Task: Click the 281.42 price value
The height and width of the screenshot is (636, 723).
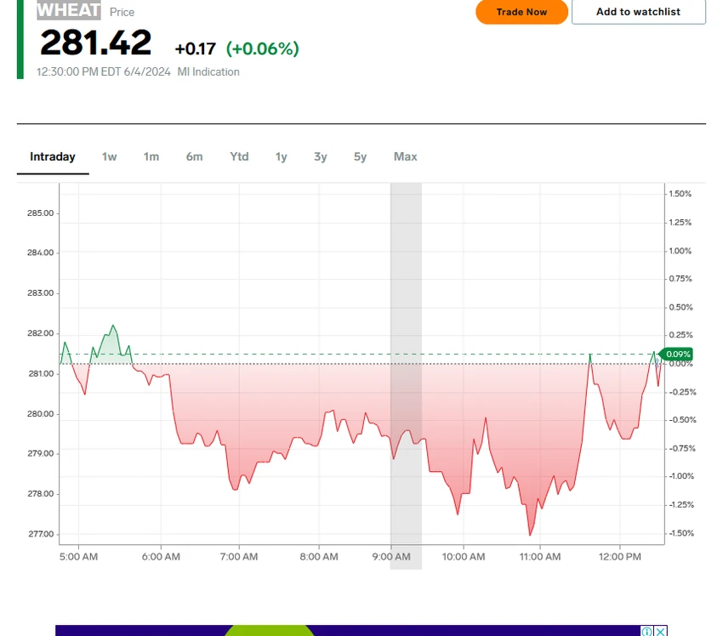Action: point(96,43)
